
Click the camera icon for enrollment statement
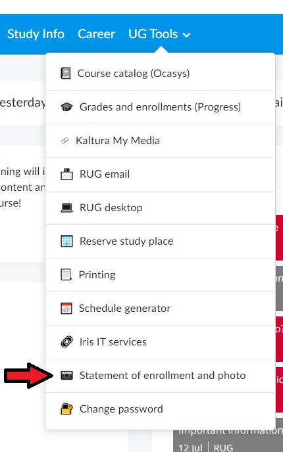pos(66,375)
